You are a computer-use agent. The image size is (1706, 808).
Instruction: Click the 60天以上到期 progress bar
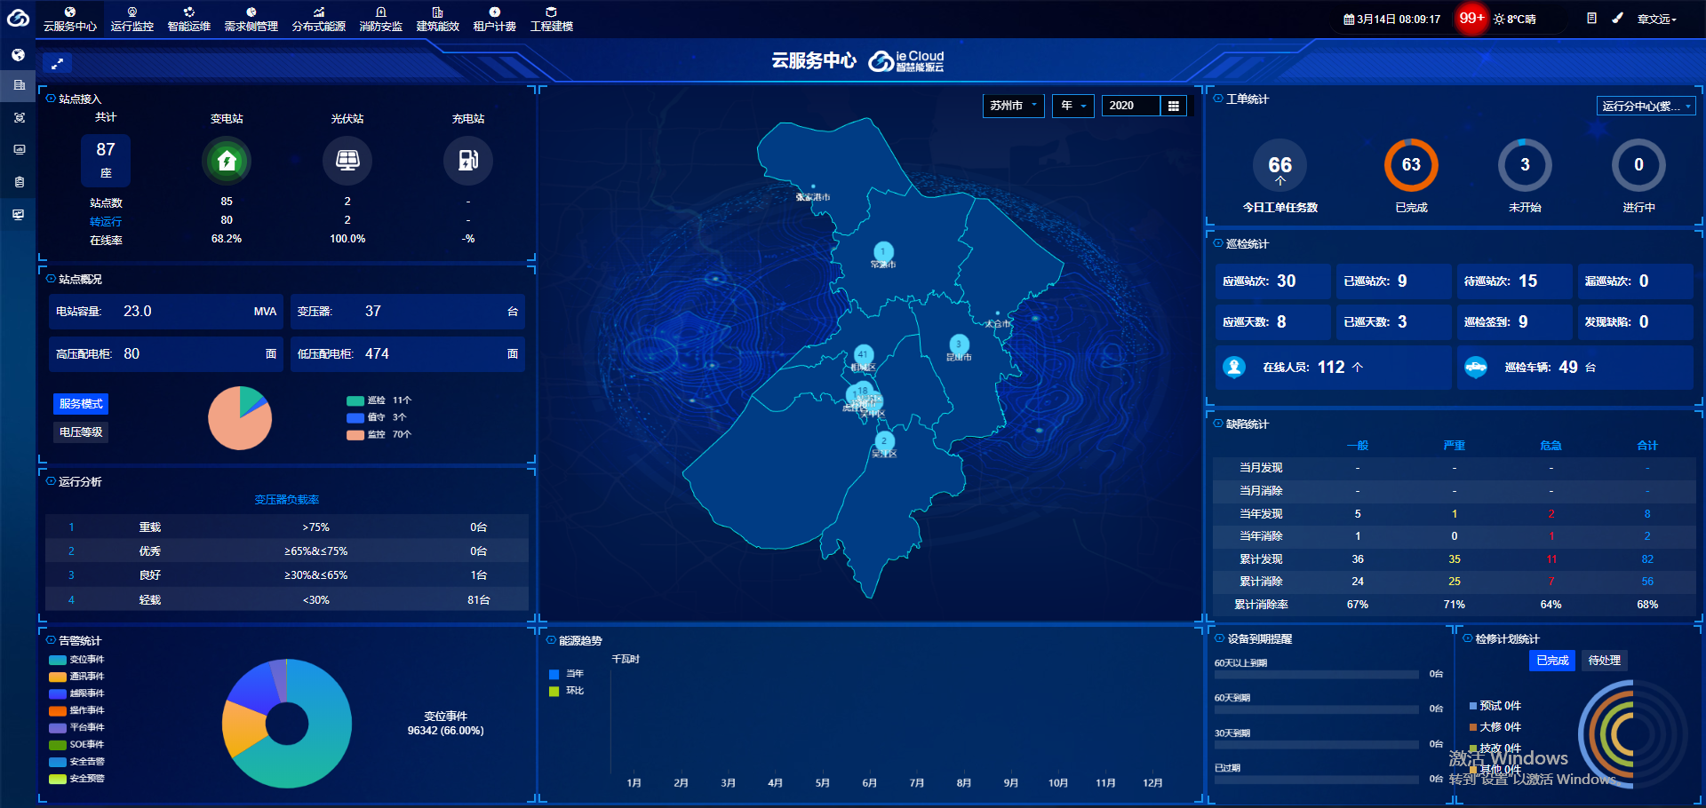(x=1317, y=675)
